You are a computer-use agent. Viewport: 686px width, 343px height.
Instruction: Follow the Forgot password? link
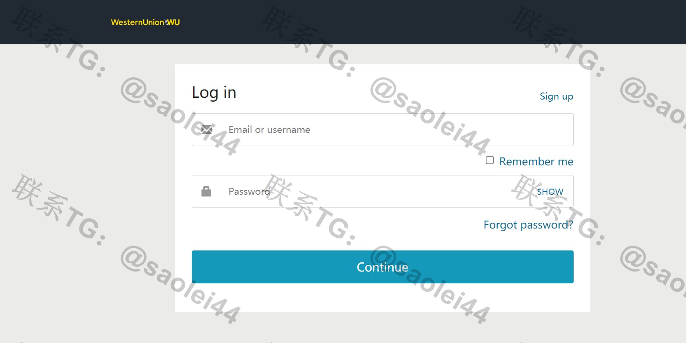(x=528, y=225)
